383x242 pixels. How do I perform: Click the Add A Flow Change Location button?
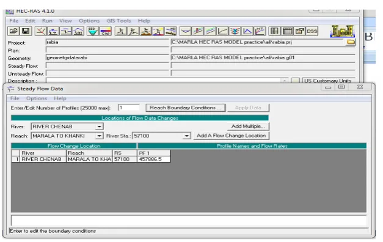[x=232, y=136]
